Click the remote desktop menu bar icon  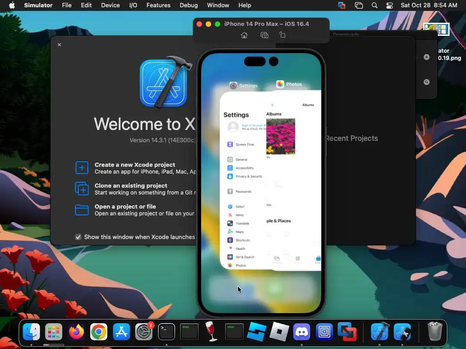coord(342,5)
